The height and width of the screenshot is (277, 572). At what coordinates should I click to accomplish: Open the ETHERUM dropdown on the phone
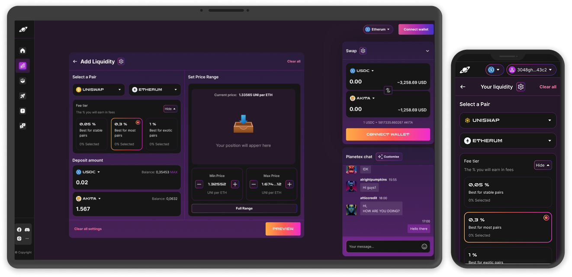pos(508,141)
